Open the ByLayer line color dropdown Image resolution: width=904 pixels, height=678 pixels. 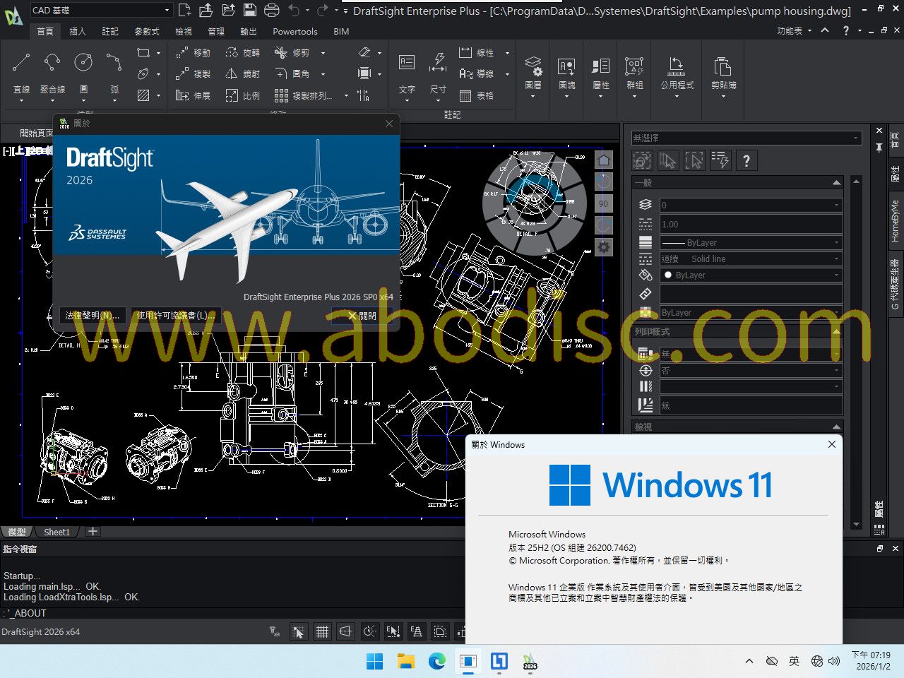[751, 275]
